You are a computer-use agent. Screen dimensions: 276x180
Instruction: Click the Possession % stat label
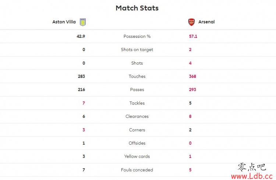pos(137,36)
